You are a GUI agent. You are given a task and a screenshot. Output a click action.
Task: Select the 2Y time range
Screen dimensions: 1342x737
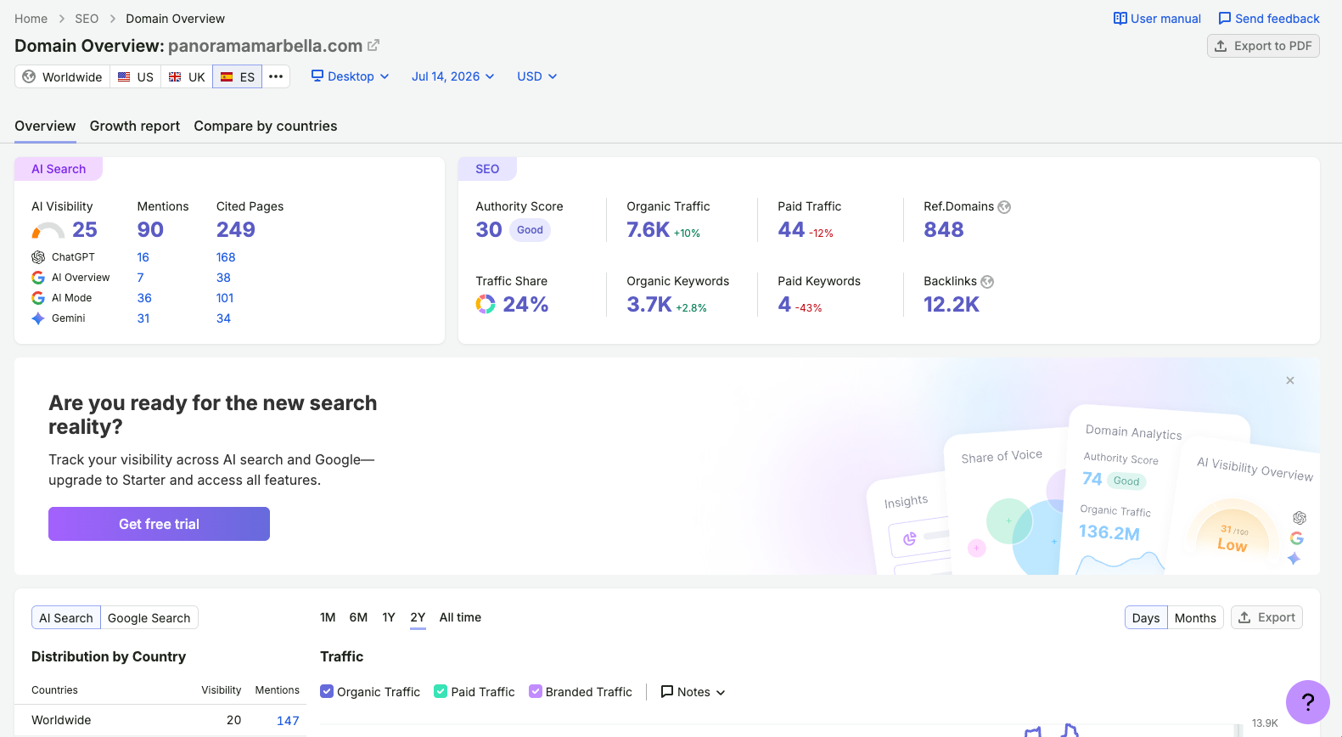(418, 617)
